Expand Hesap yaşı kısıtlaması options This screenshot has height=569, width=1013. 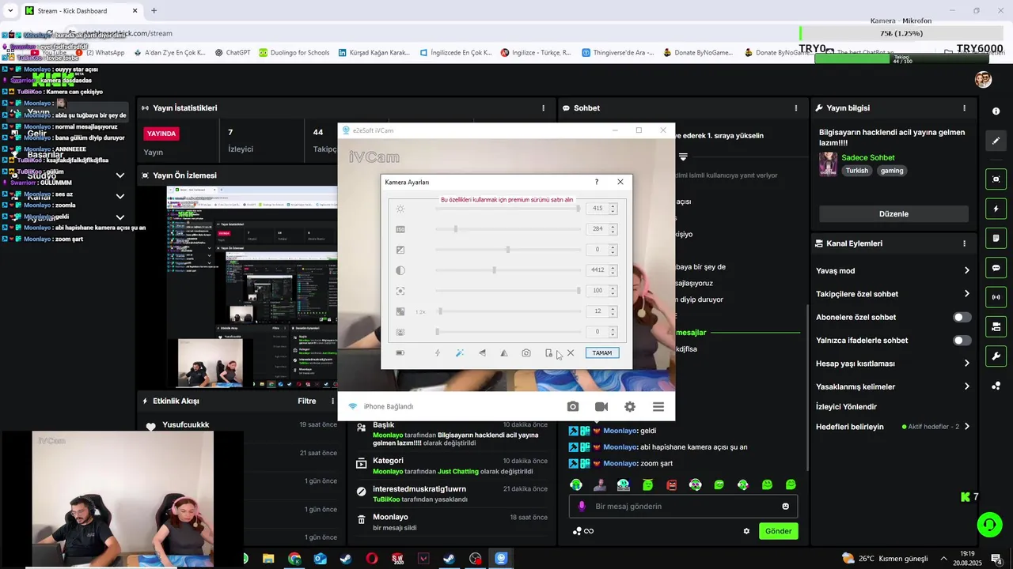coord(893,364)
